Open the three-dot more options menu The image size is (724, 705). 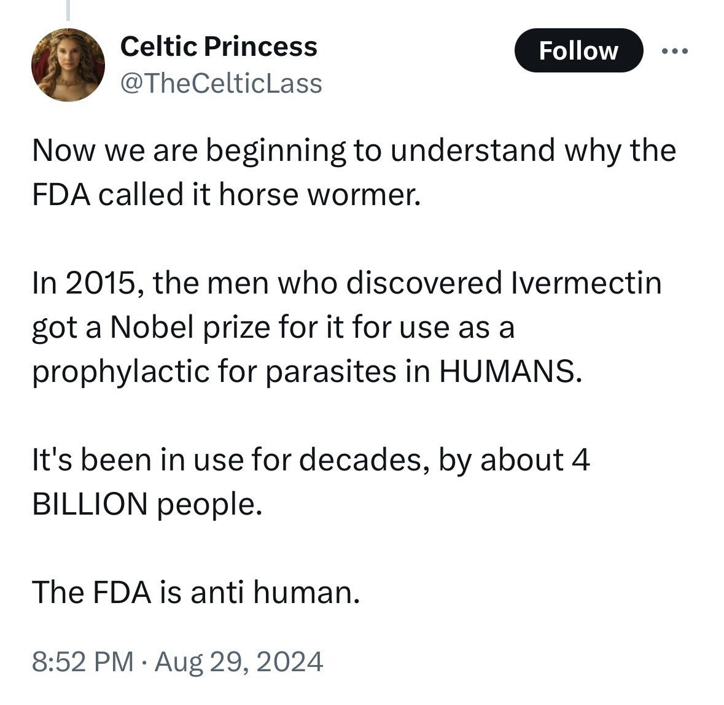click(x=675, y=51)
